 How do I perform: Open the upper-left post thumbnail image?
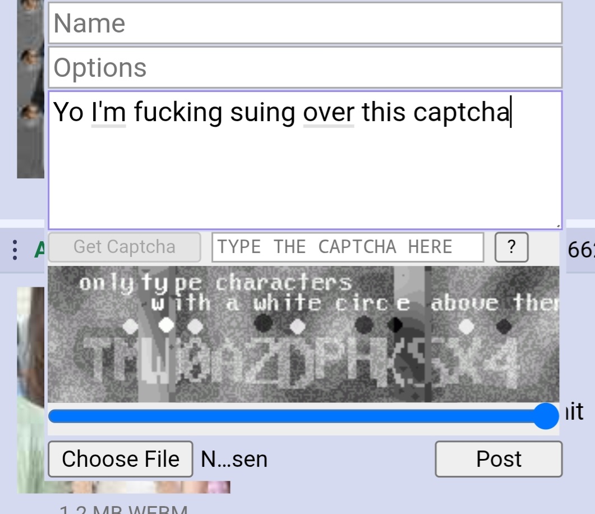coord(31,89)
